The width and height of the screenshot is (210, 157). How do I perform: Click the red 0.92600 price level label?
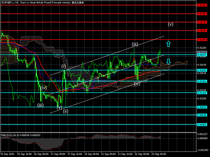(202, 31)
